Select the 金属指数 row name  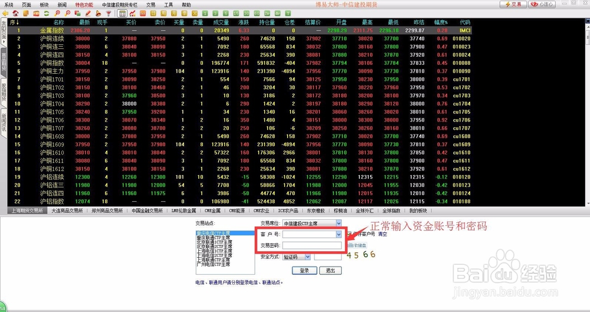coord(52,31)
